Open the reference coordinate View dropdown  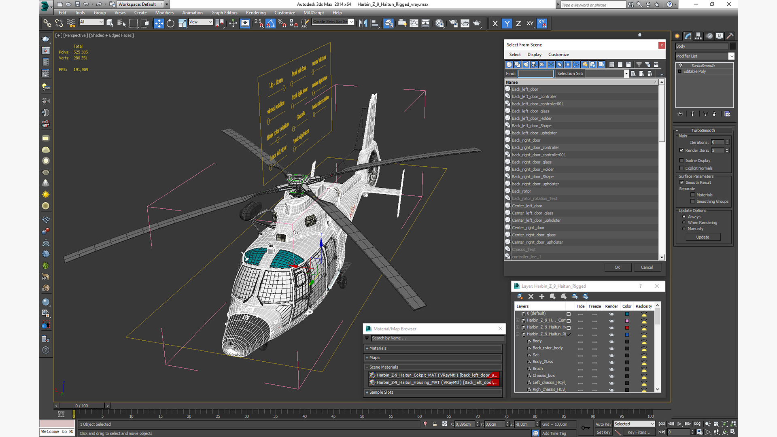point(201,22)
